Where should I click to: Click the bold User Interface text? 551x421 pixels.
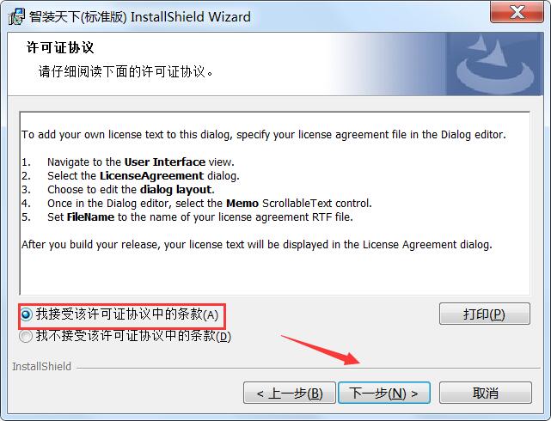click(165, 162)
